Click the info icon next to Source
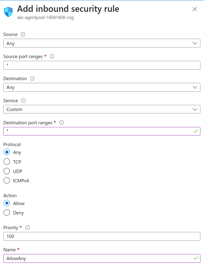Screen dimensions: 204x264 23,34
